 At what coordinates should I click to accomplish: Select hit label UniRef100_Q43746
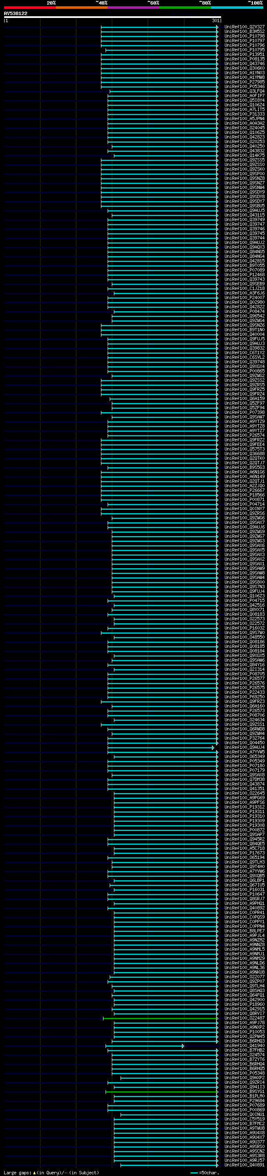[x=244, y=63]
